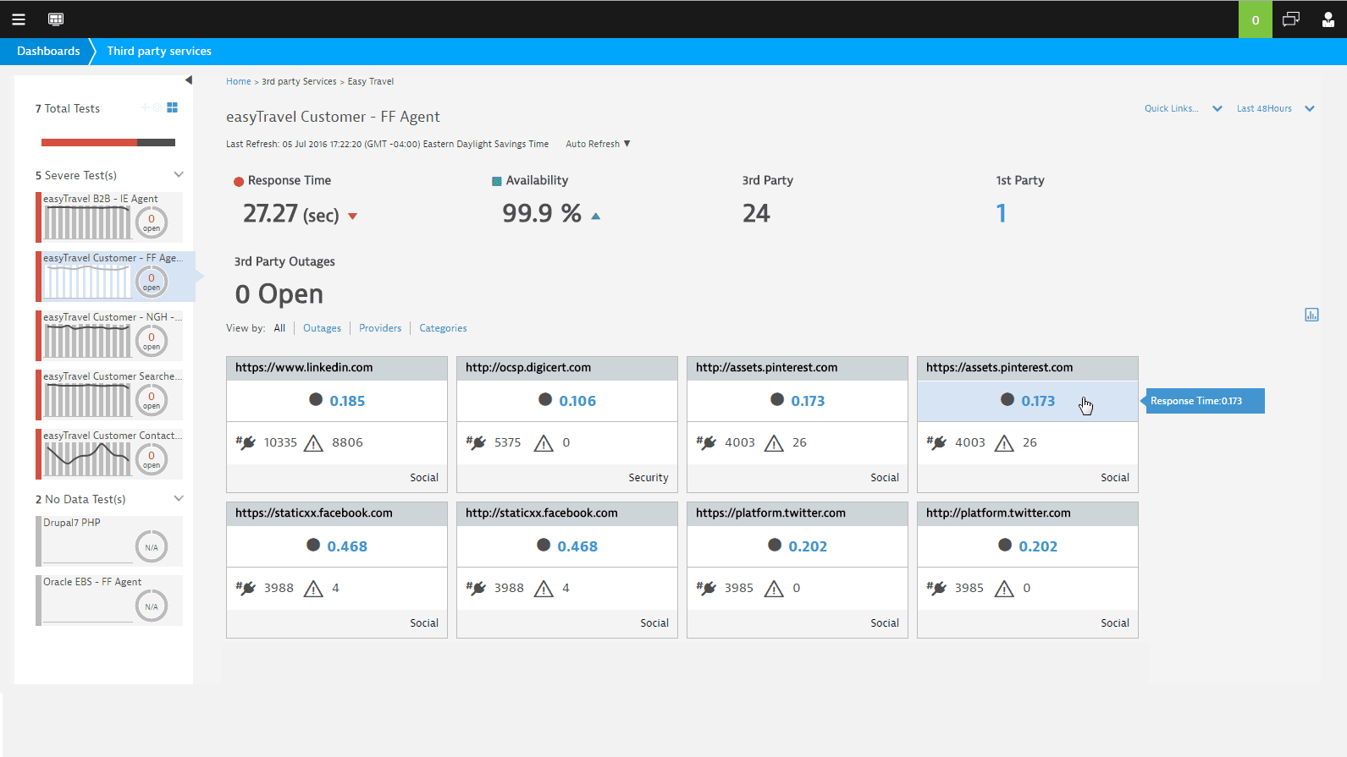Click the plug icon on the https://staticxx.facebook.com card
This screenshot has height=757, width=1347.
246,588
